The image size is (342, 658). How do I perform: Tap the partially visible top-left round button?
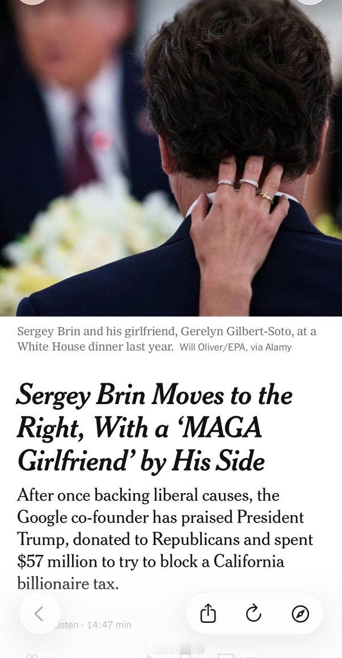tap(32, 2)
